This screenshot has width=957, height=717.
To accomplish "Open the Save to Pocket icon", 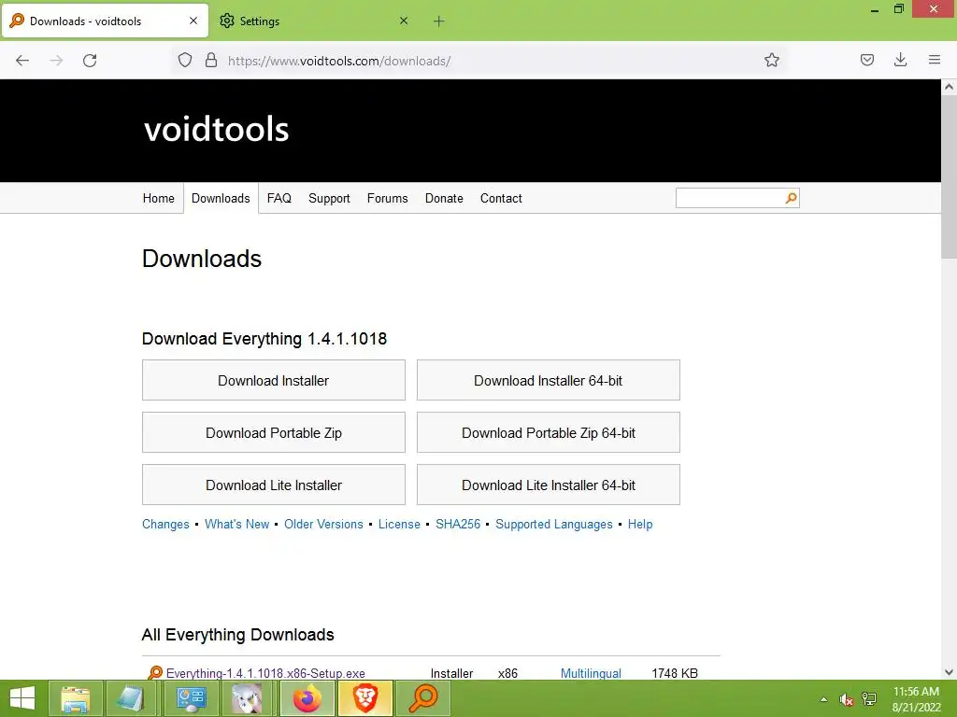I will coord(866,60).
